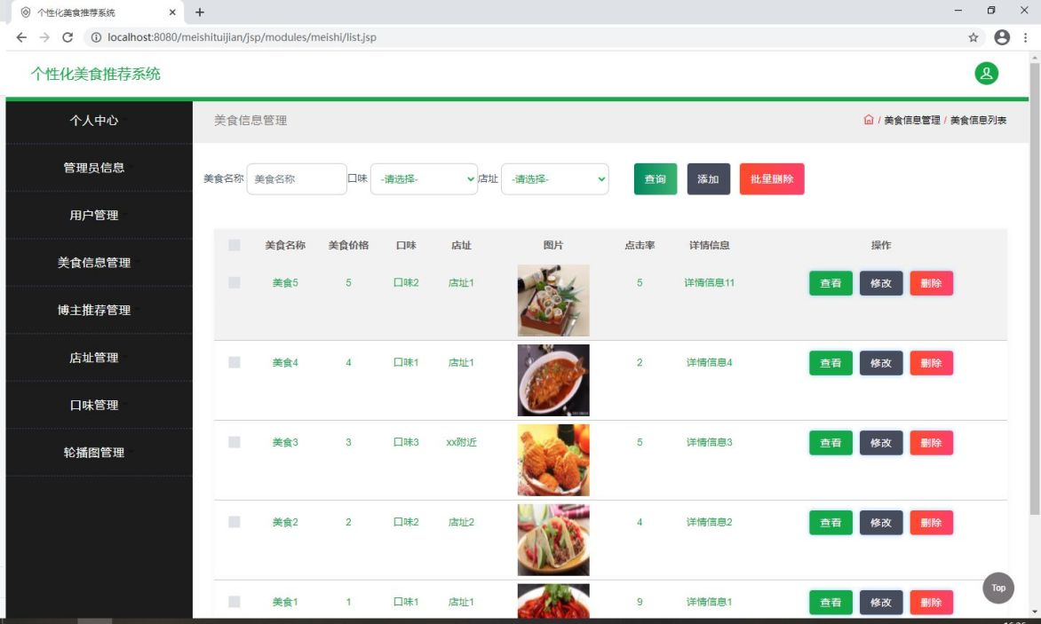Click the xx附近 address cell
Image resolution: width=1041 pixels, height=624 pixels.
coord(461,442)
